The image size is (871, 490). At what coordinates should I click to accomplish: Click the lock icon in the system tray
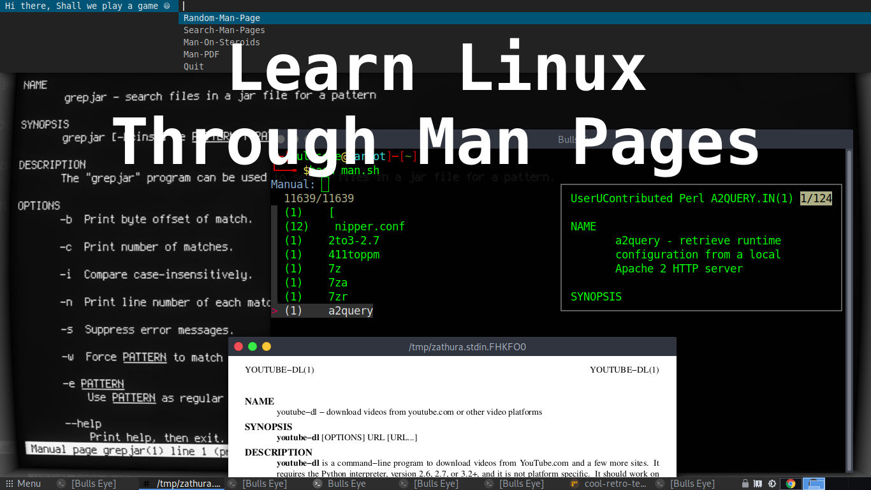(x=745, y=484)
